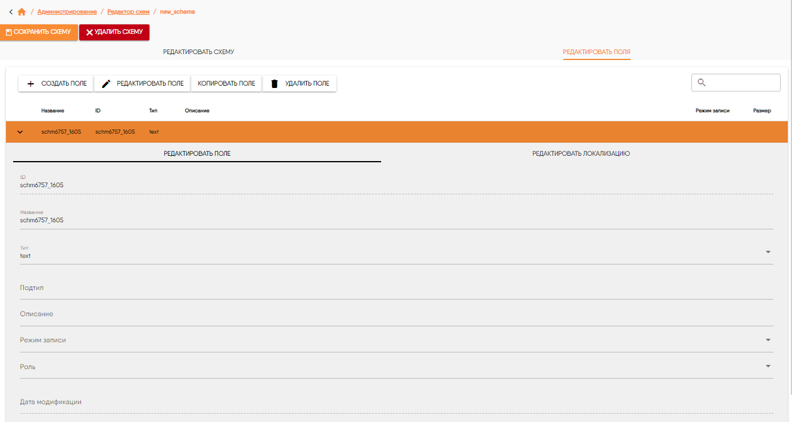Collapse the schm6757_1605 row chevron

[x=20, y=132]
